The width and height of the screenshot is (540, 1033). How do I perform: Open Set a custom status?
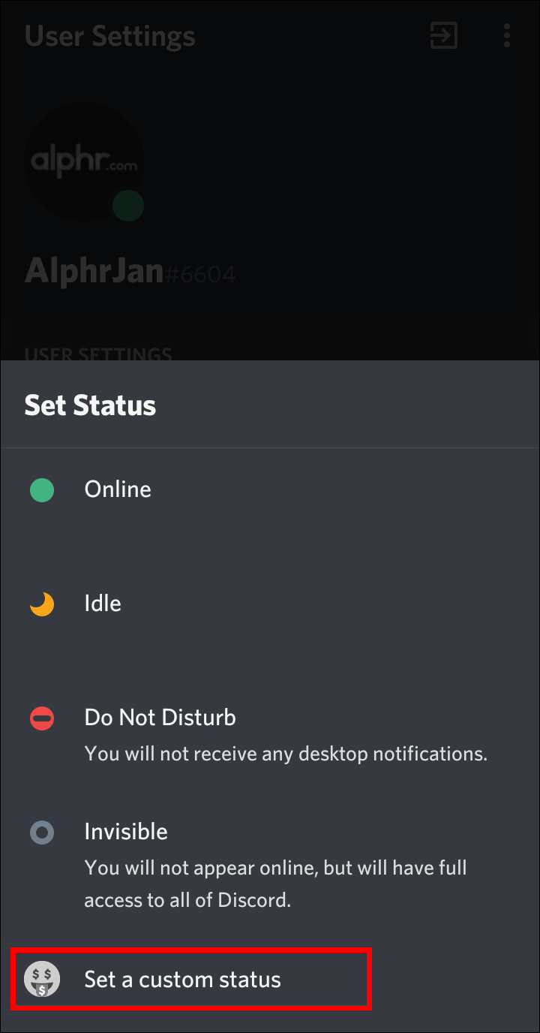[182, 980]
